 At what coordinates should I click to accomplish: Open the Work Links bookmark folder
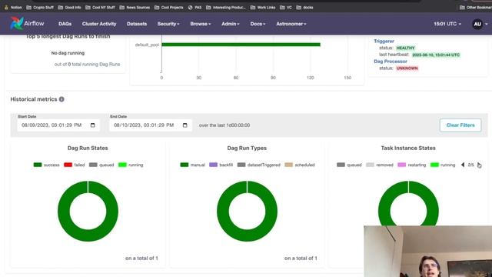[x=263, y=7]
